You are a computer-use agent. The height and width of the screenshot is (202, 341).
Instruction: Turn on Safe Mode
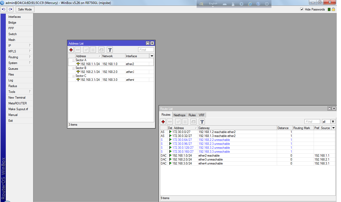(25, 9)
